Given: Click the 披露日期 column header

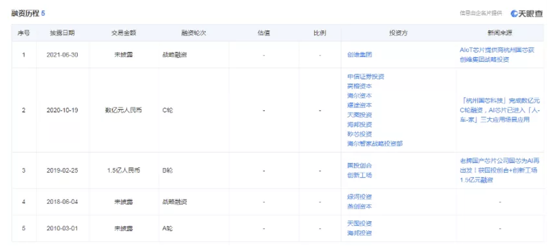Looking at the screenshot, I should click(x=62, y=33).
